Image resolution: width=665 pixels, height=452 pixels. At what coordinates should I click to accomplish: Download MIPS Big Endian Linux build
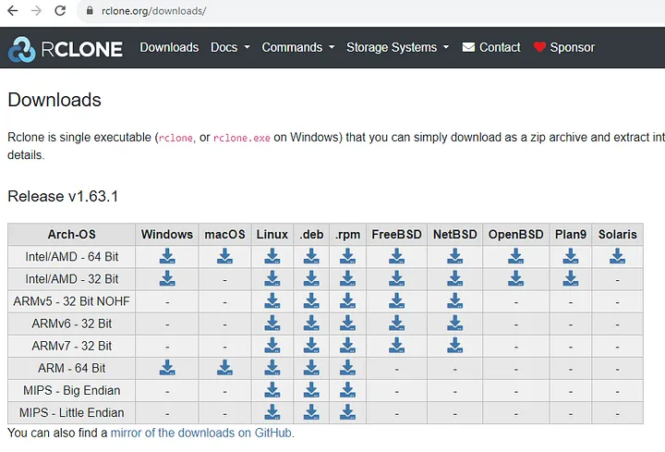point(272,390)
